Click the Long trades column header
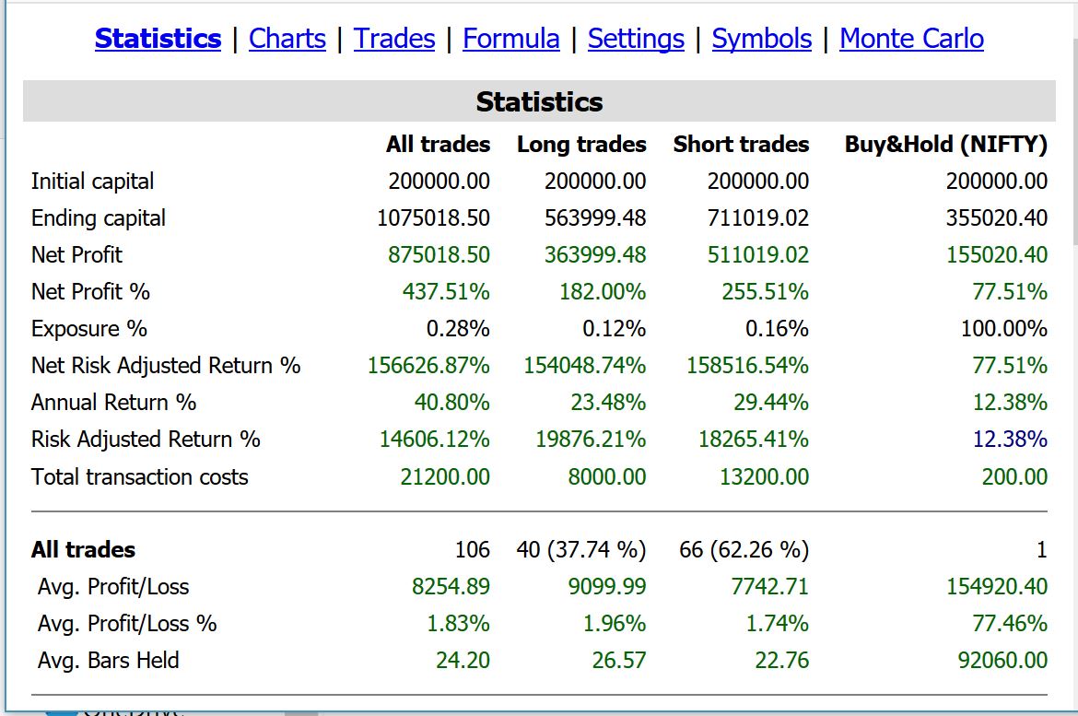Image resolution: width=1078 pixels, height=716 pixels. 582,145
